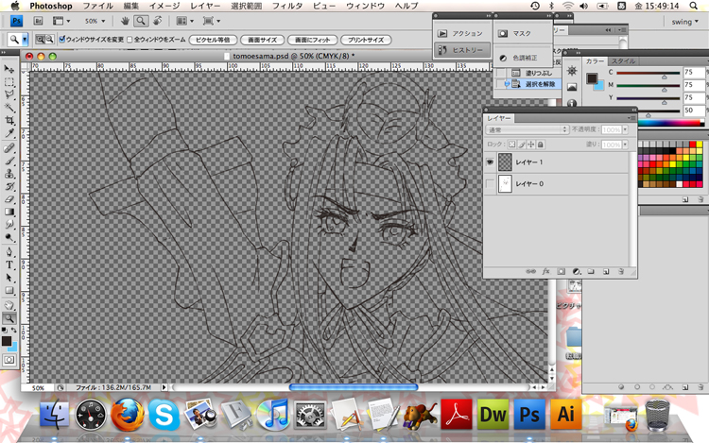The width and height of the screenshot is (709, 443).
Task: Select the Eyedropper tool
Action: coord(9,133)
